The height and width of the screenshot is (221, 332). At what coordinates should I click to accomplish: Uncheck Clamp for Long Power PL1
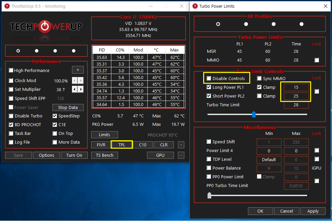click(x=259, y=87)
